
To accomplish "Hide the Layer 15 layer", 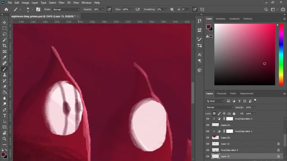I will click(208, 156).
